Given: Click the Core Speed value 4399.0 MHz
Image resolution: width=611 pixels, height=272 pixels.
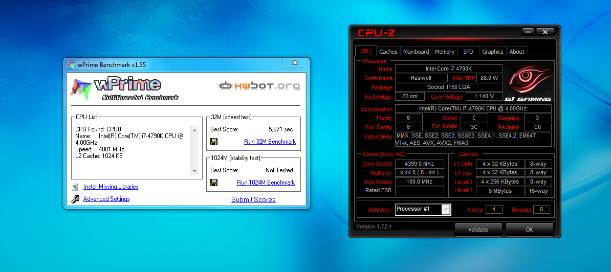Looking at the screenshot, I should click(420, 164).
